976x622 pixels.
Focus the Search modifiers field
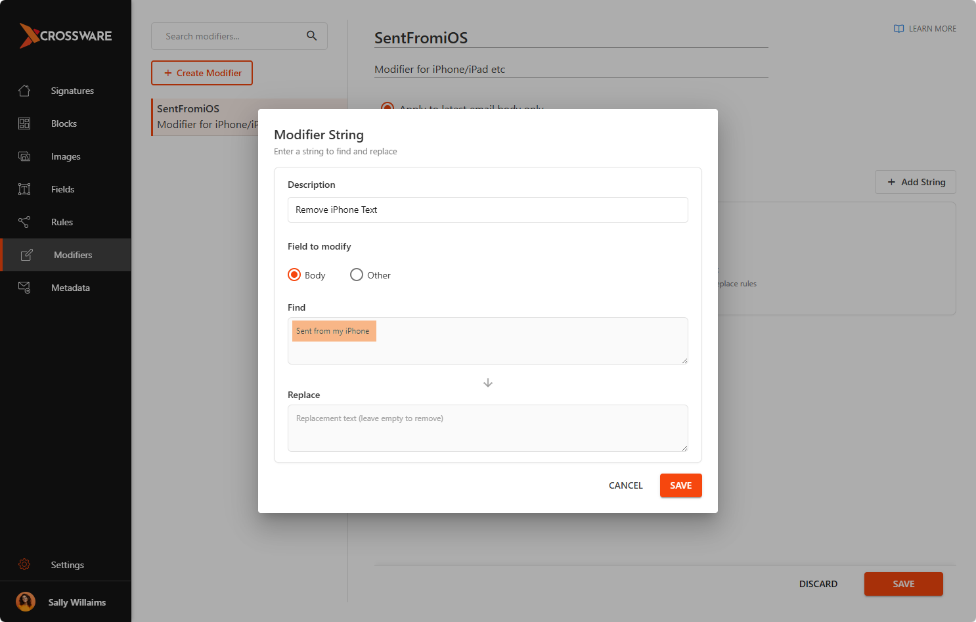[x=239, y=36]
